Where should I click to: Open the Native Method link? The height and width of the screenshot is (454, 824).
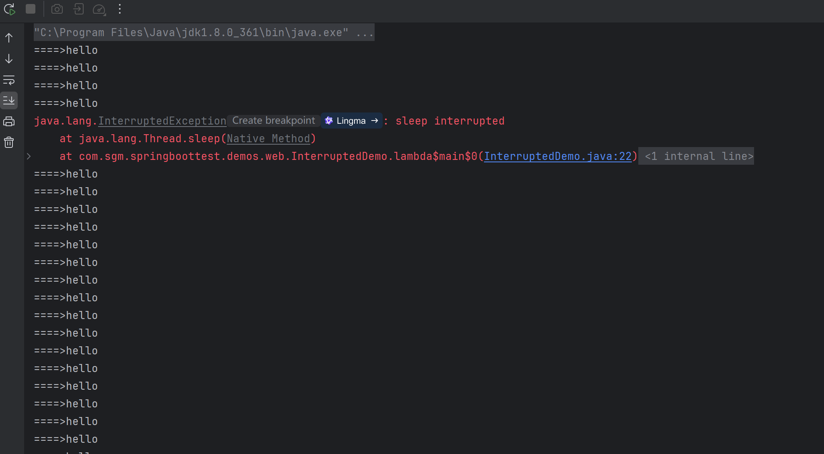(268, 139)
